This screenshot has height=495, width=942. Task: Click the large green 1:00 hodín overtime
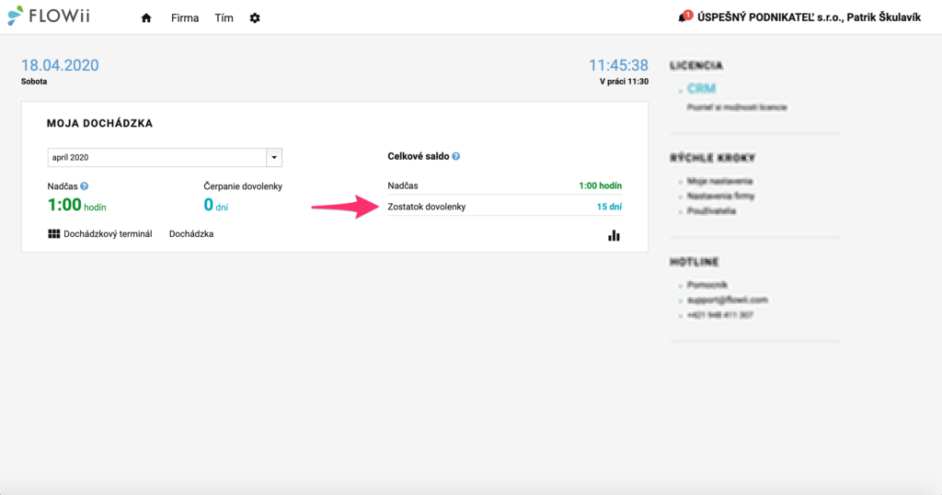pos(77,205)
